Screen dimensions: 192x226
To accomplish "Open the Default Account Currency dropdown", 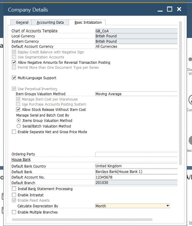I will 136,47.
